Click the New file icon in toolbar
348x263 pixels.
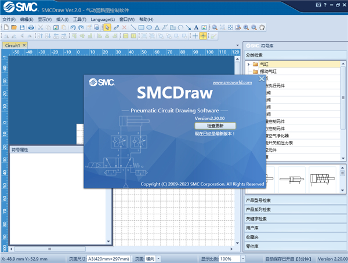point(5,27)
